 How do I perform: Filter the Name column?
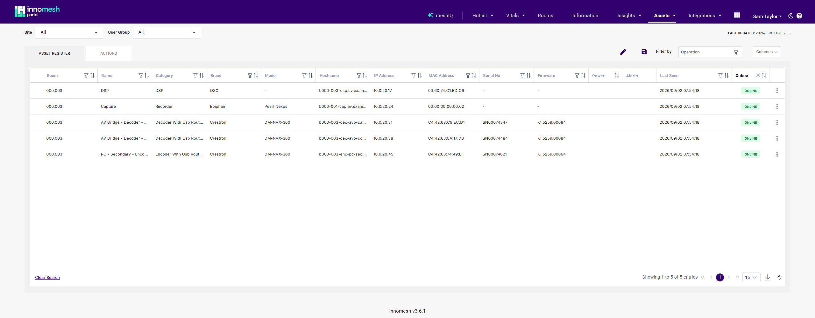pos(141,76)
